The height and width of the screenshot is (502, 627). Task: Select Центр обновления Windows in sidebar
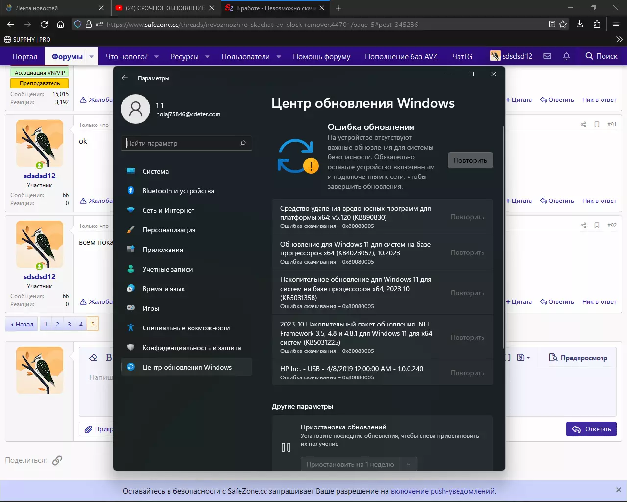point(186,367)
